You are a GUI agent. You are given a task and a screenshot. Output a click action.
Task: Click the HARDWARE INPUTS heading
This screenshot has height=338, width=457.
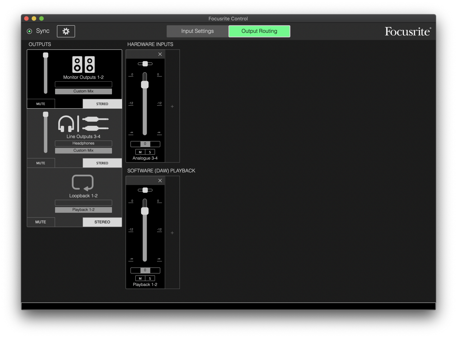(150, 44)
